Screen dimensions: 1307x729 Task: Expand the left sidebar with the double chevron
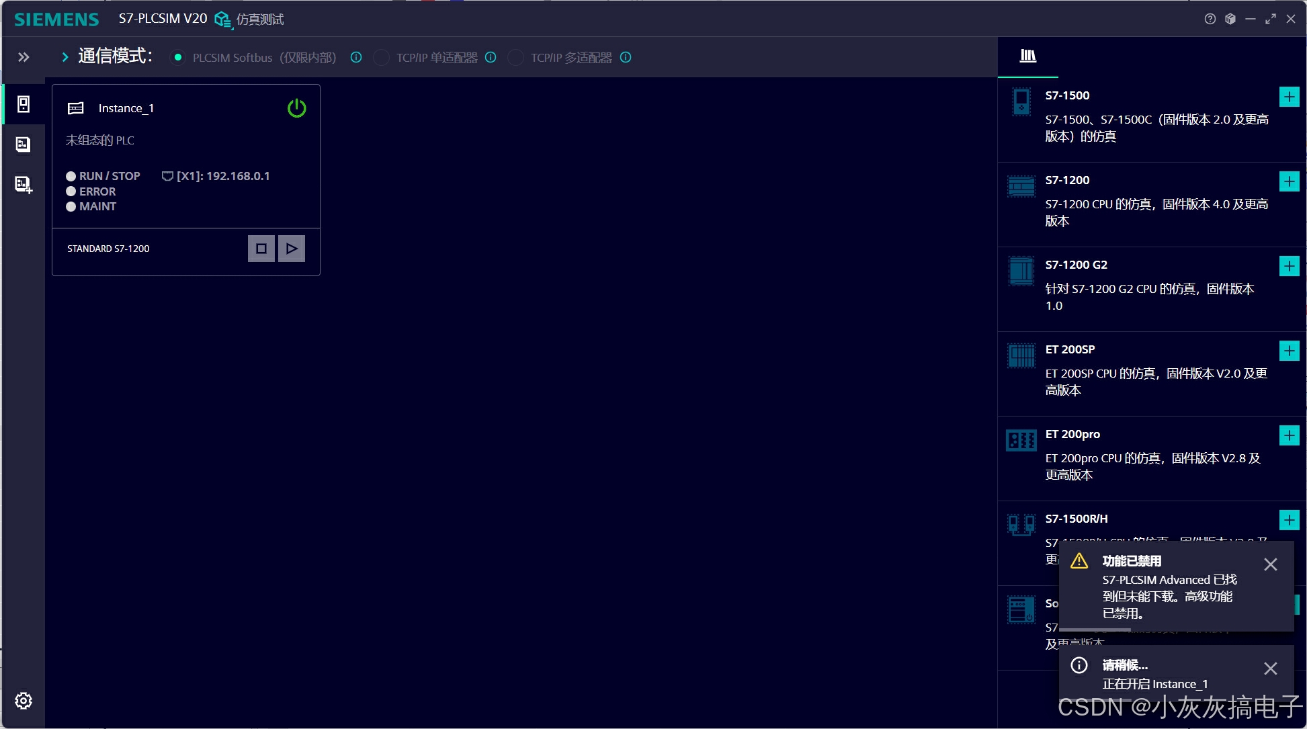24,58
